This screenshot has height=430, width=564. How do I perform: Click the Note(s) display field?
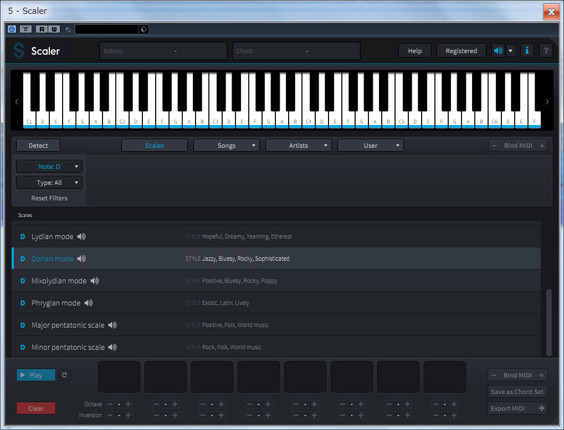[163, 51]
